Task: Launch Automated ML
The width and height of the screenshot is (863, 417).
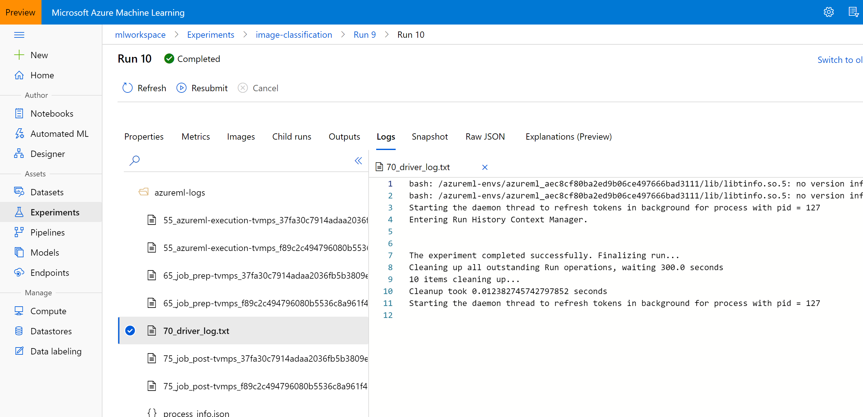Action: (59, 133)
